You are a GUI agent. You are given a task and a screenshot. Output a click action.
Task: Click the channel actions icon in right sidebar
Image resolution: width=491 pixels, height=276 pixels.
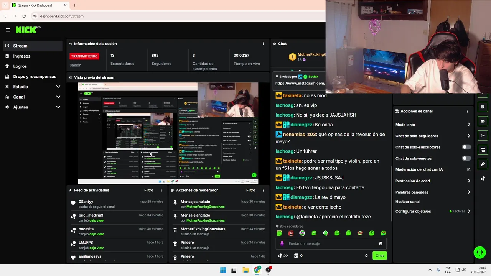(483, 149)
